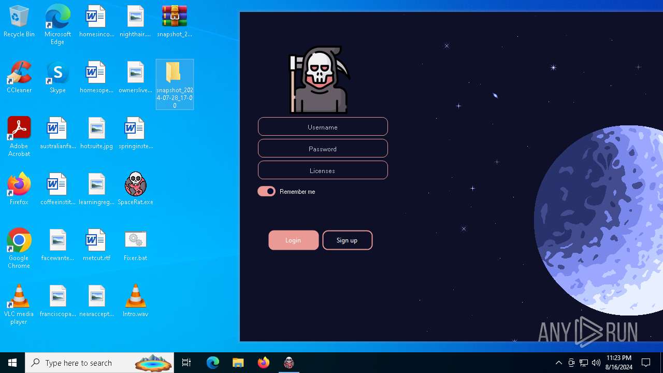Viewport: 663px width, 373px height.
Task: Click the SpaceRat taskbar app icon
Action: tap(289, 363)
